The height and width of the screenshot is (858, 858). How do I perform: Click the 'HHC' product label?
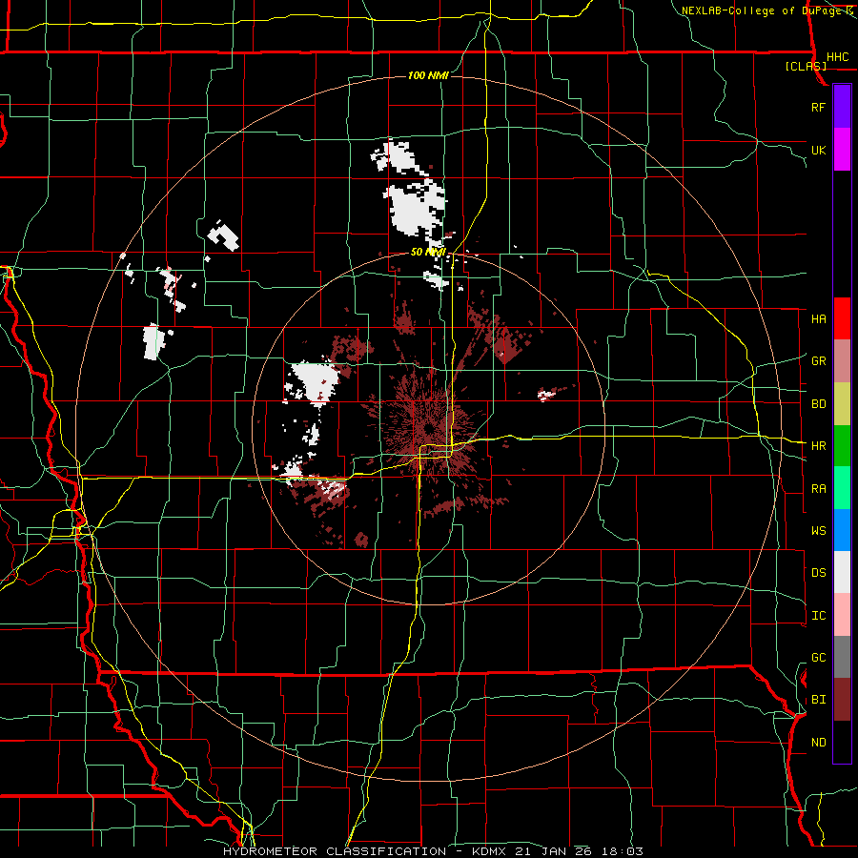837,57
